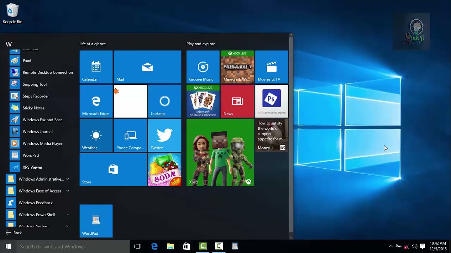Viewport: 451px width, 253px height.
Task: Open the Groove Music tile
Action: point(203,67)
